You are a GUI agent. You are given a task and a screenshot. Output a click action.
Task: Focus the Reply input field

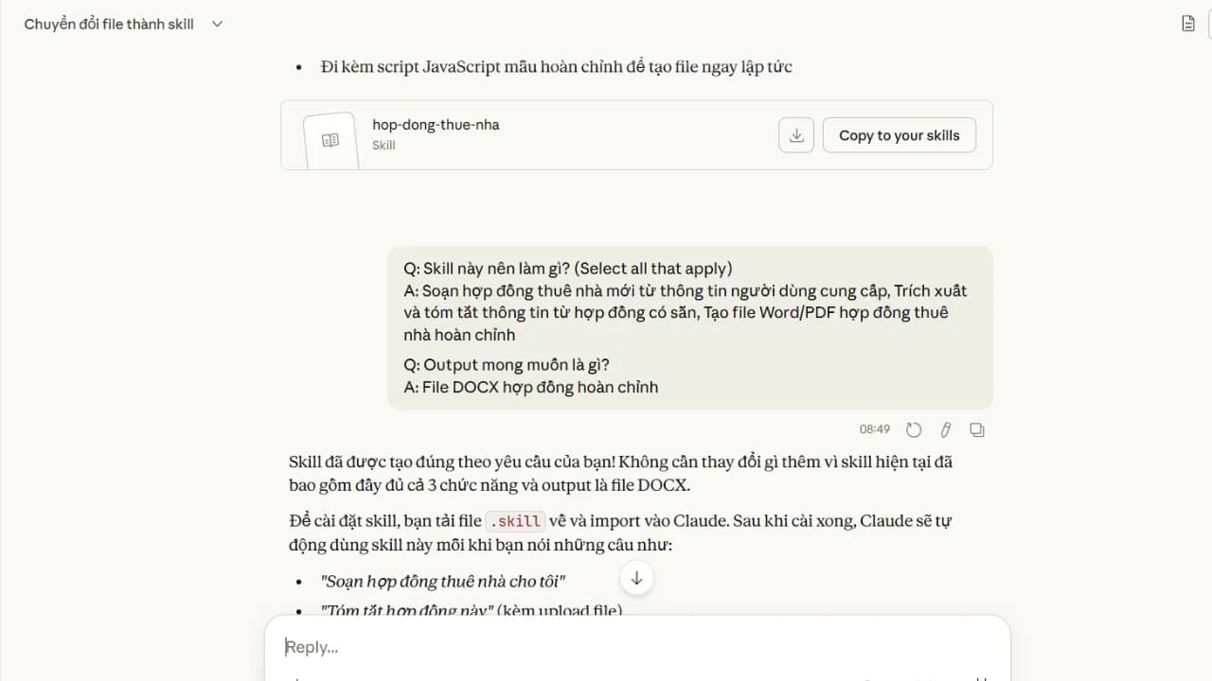637,647
